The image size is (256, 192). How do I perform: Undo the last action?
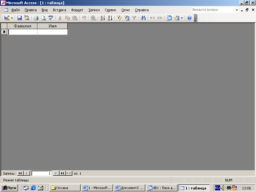(x=84, y=18)
